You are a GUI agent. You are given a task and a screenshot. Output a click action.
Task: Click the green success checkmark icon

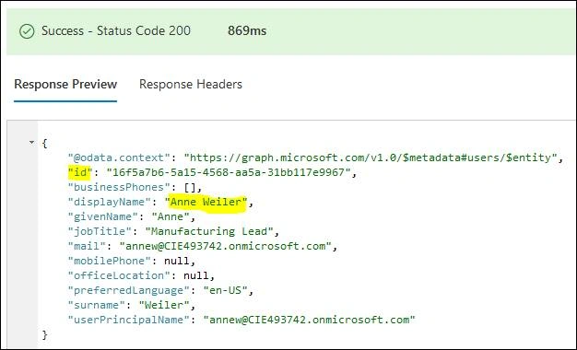coord(27,31)
